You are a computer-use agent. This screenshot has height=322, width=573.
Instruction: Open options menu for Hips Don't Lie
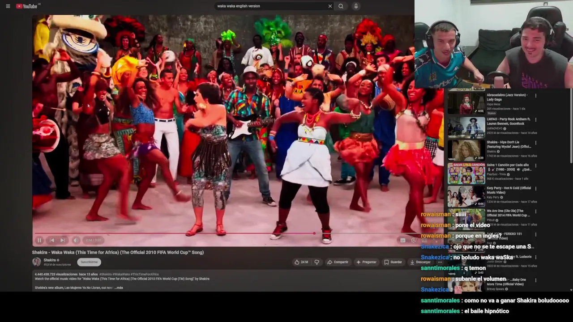tap(535, 143)
